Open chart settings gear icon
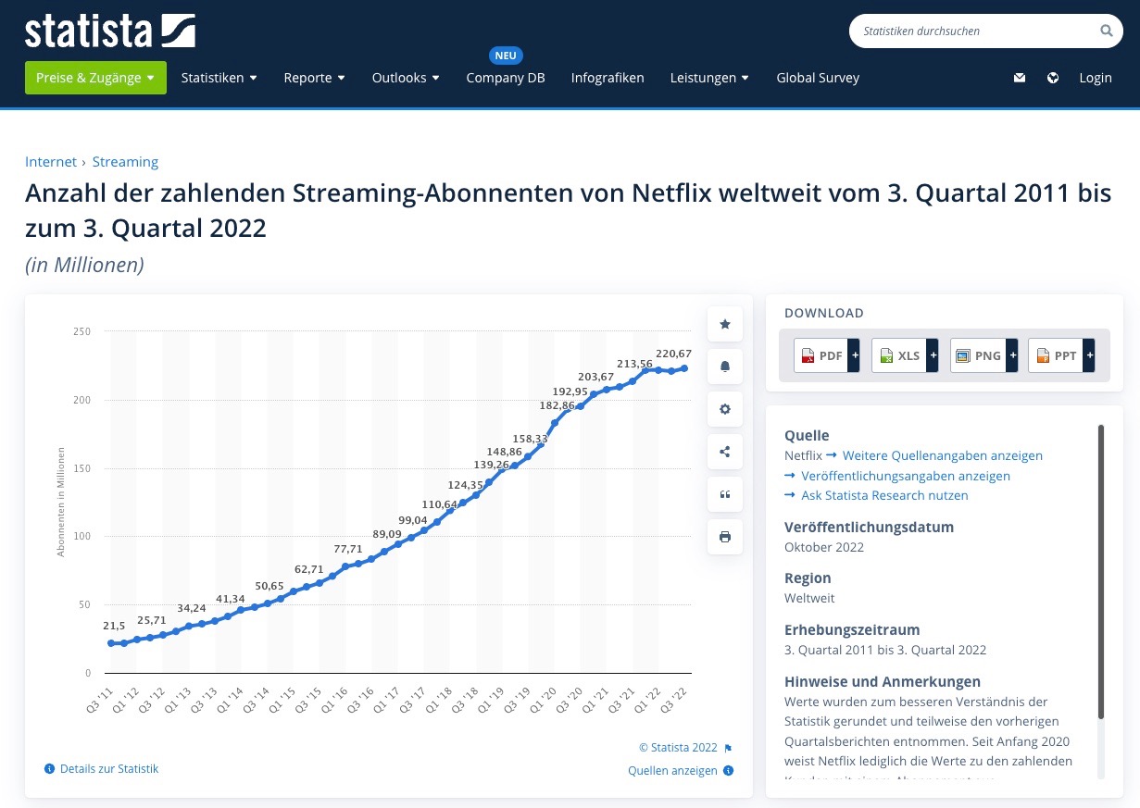Screen dimensions: 1140x808 click(725, 409)
